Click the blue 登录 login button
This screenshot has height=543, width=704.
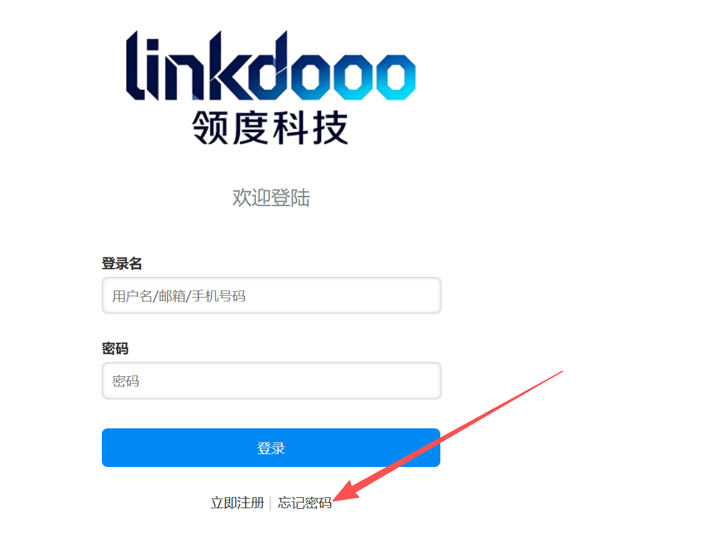[x=271, y=448]
